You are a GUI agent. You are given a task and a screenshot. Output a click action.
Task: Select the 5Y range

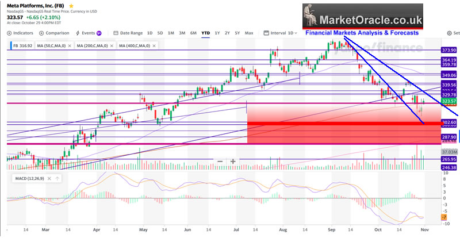coord(237,33)
